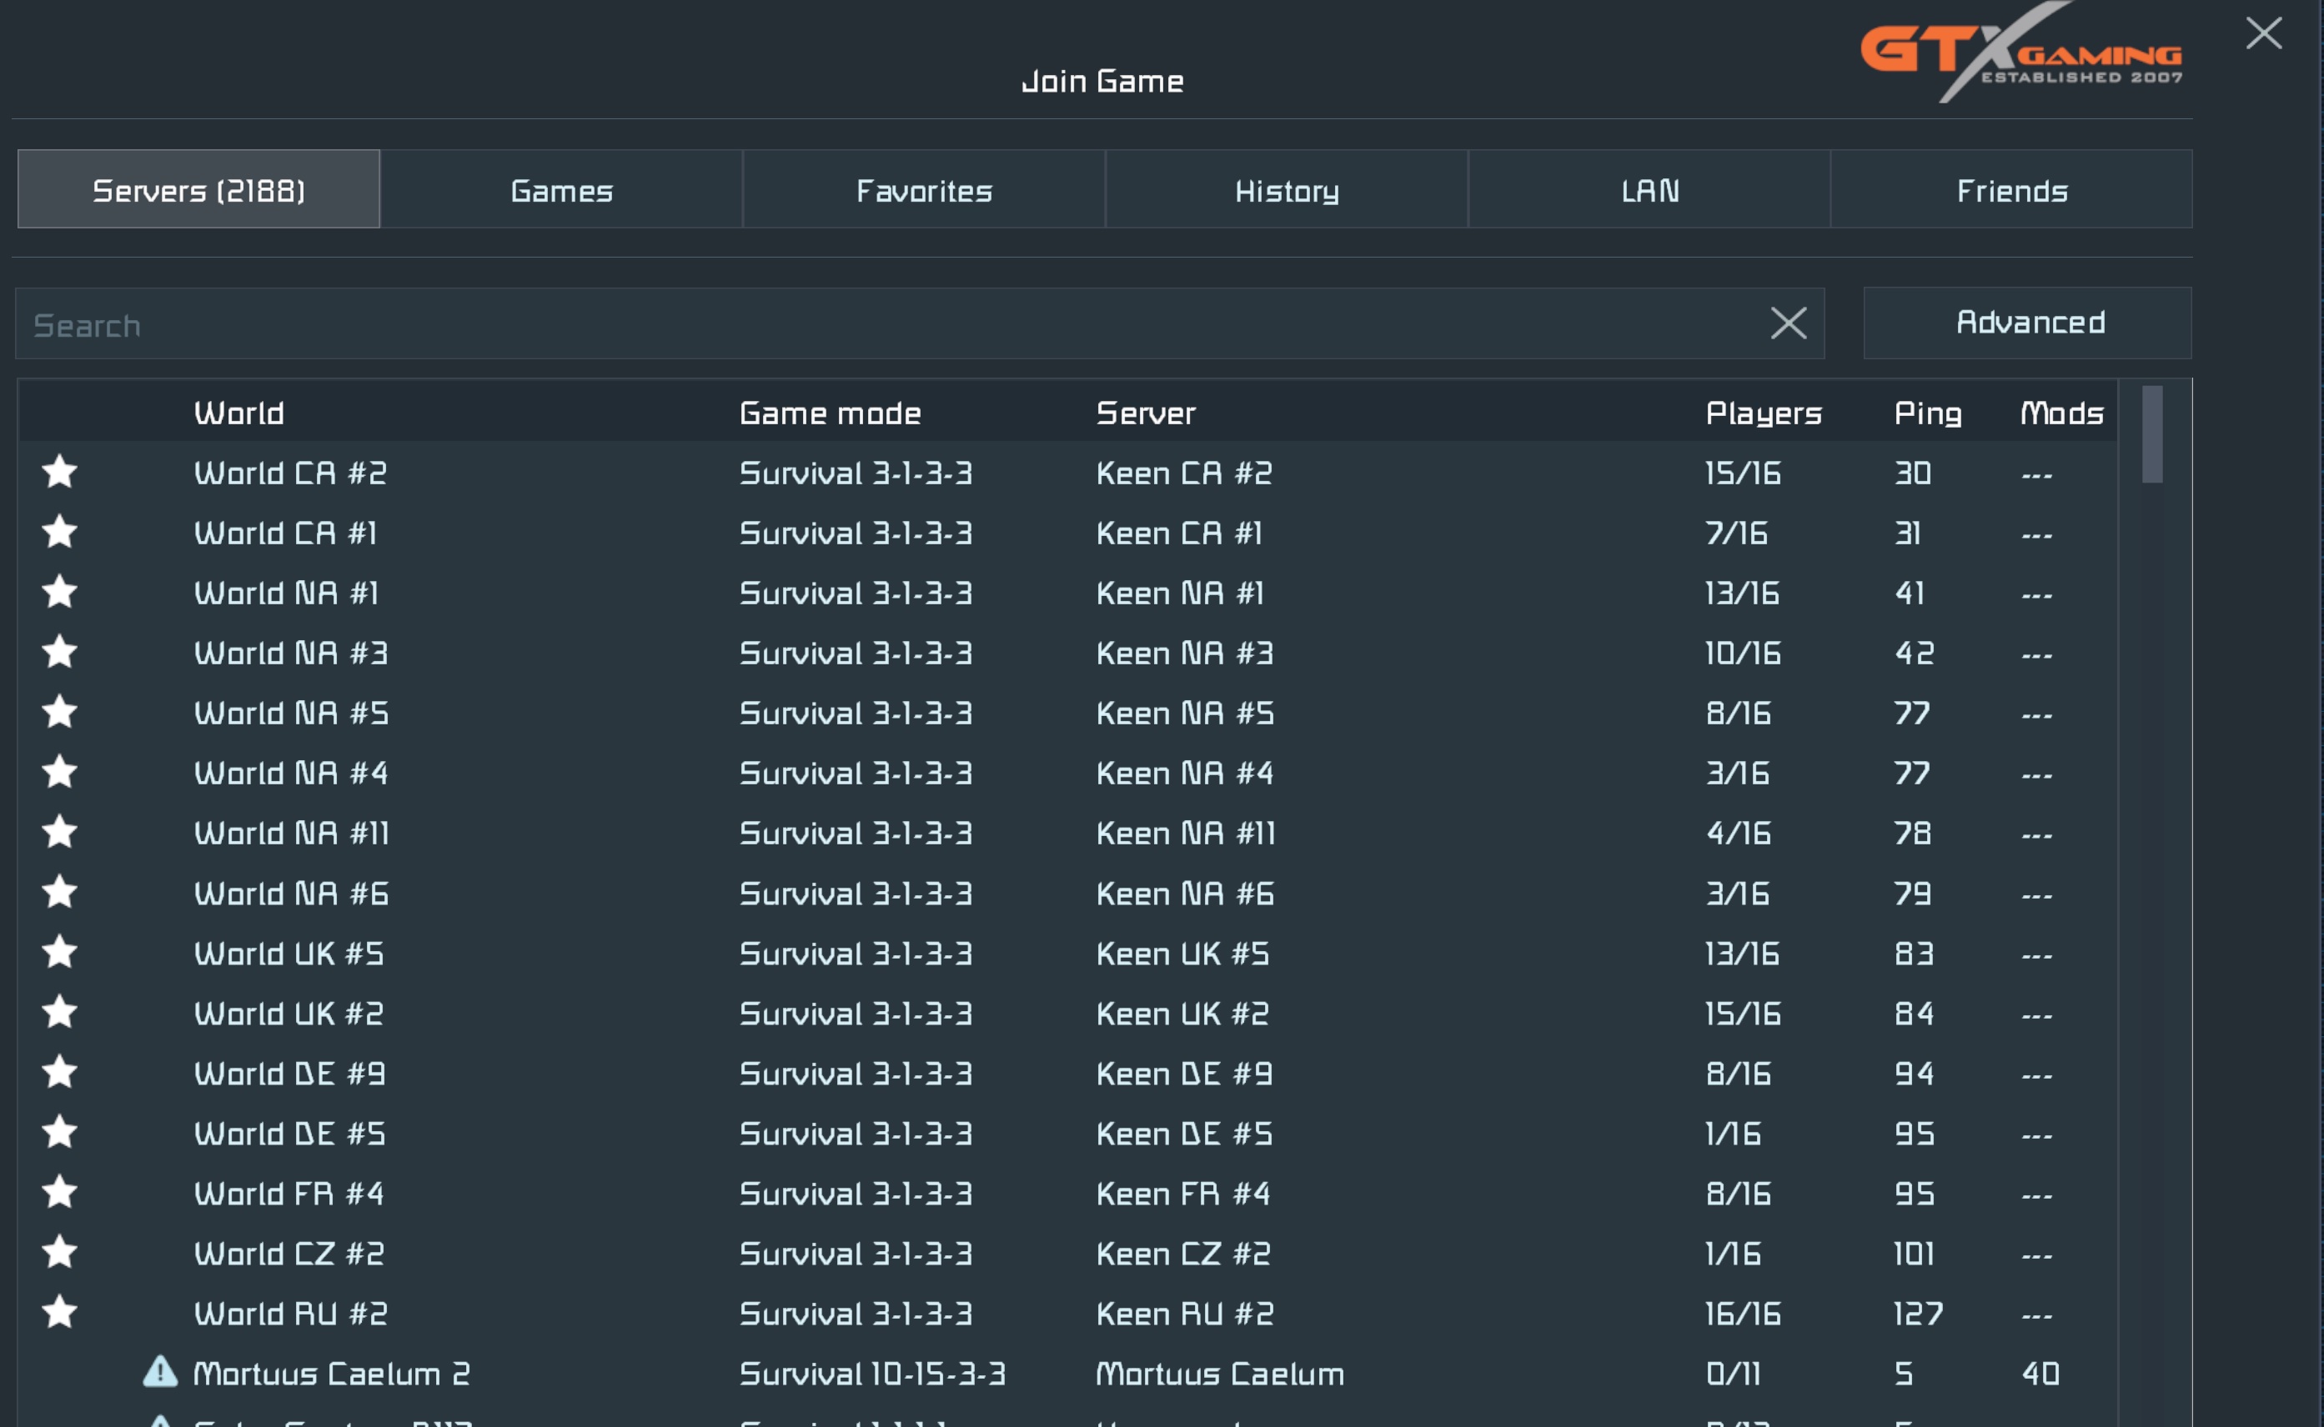Open the History tab

[1286, 190]
